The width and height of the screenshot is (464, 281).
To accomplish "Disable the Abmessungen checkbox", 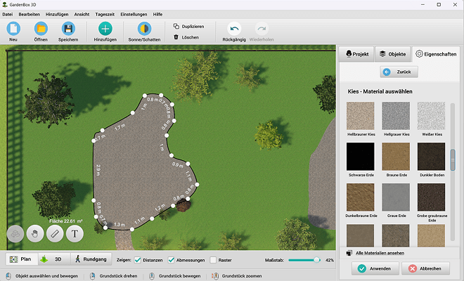I will tap(171, 260).
